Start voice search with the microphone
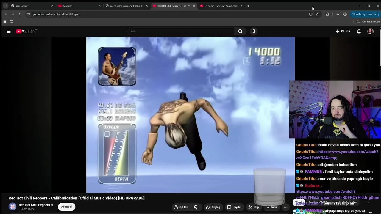This screenshot has width=381, height=214. [x=254, y=31]
